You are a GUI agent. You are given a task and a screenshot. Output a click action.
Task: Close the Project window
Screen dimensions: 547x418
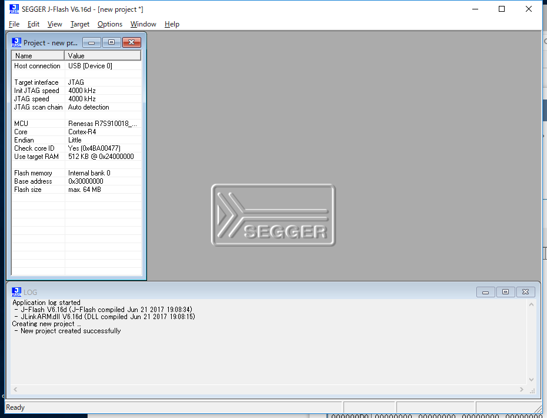pyautogui.click(x=132, y=42)
